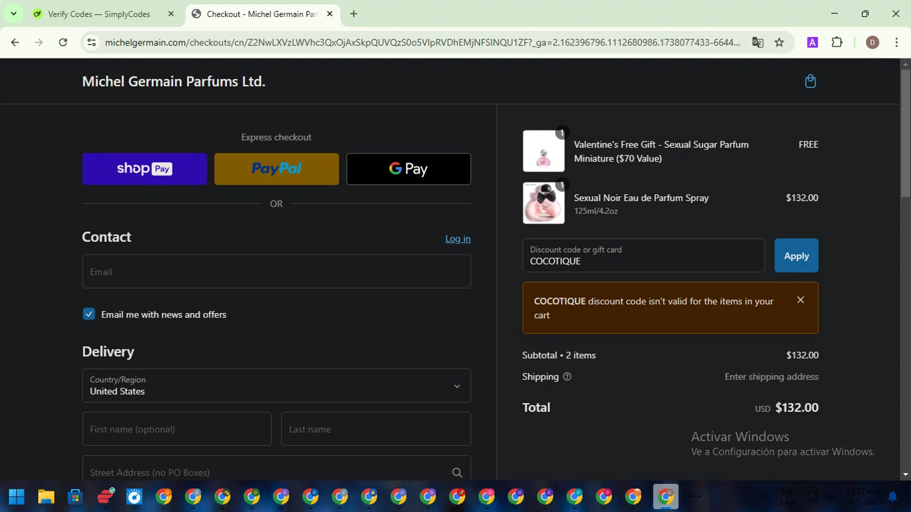911x512 pixels.
Task: Toggle Email me with news and offers
Action: click(89, 314)
